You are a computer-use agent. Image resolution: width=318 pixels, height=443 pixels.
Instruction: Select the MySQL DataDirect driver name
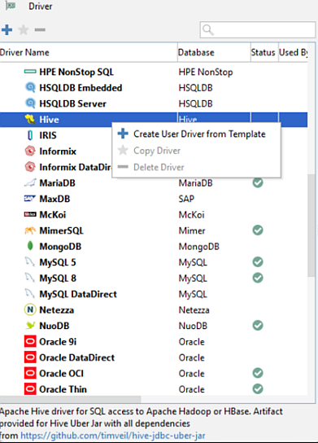78,294
